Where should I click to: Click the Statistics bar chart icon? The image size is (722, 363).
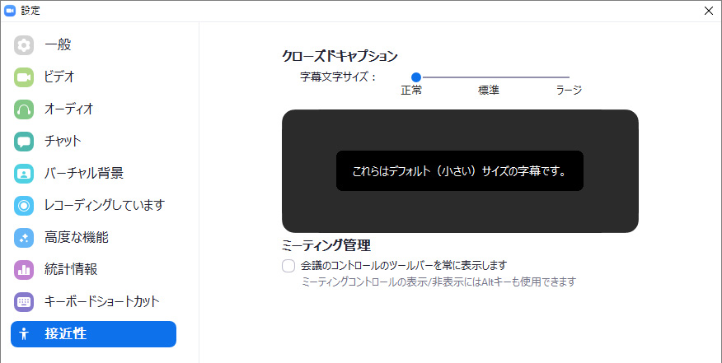(x=24, y=269)
